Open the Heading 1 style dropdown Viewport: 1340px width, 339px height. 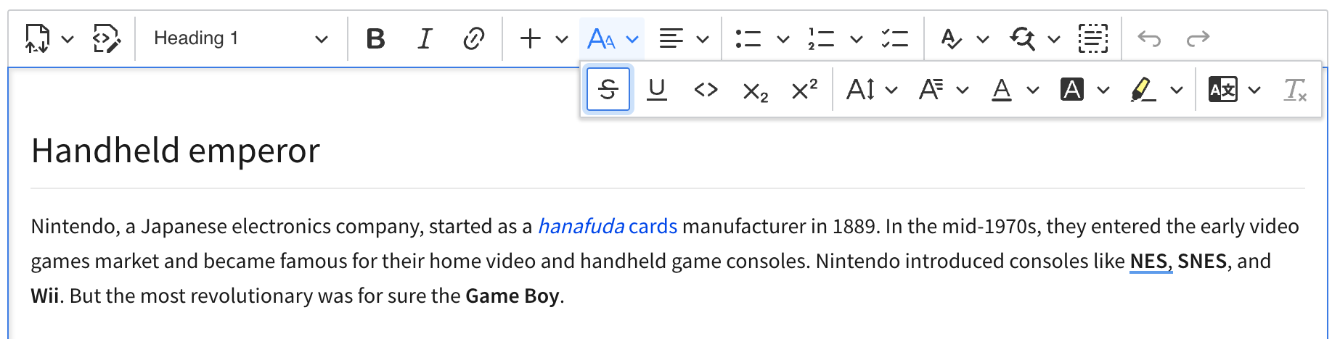coord(240,38)
